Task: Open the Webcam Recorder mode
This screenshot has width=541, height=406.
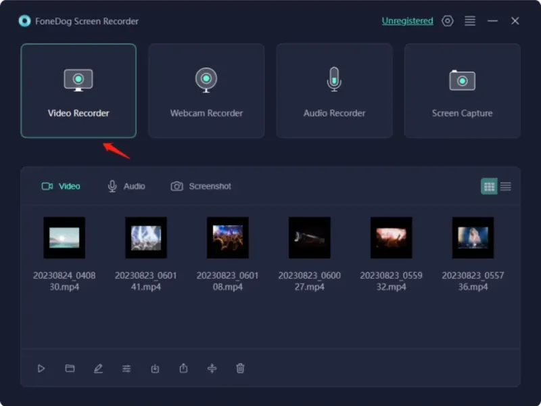Action: coord(206,91)
